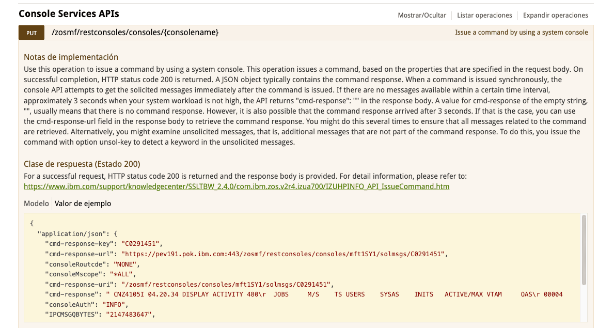Screen dimensions: 614x328
Task: Click the Notas de implementación heading
Action: 71,57
